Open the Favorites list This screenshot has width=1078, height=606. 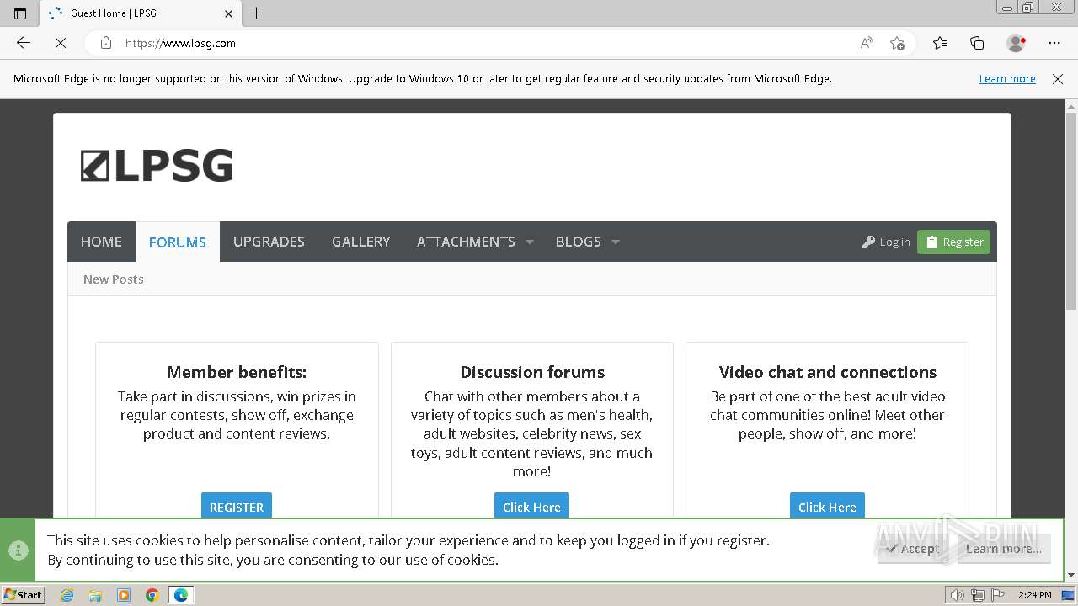[x=940, y=43]
